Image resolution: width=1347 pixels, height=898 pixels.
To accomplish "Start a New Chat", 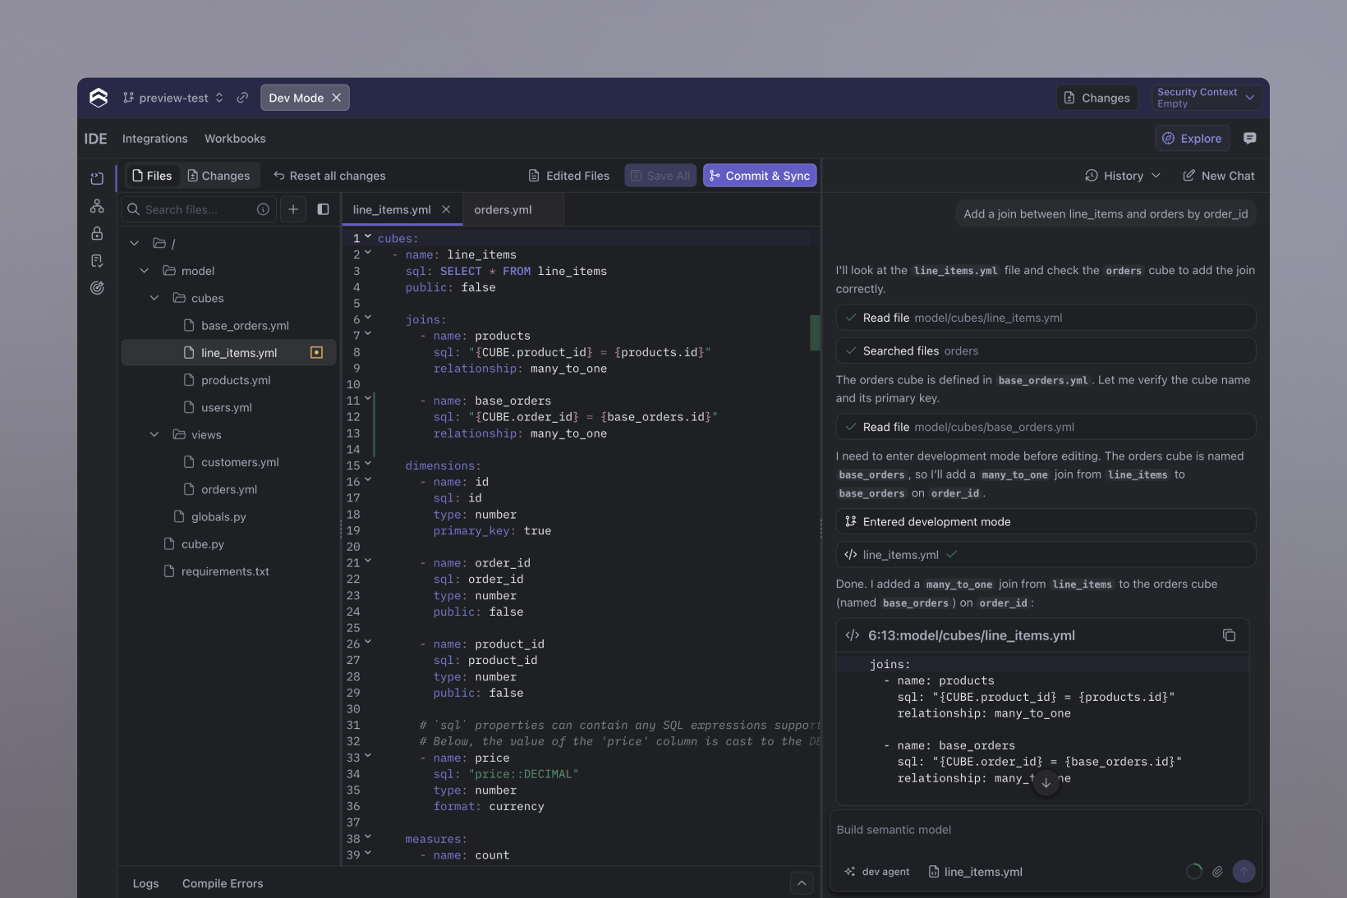I will pyautogui.click(x=1219, y=176).
